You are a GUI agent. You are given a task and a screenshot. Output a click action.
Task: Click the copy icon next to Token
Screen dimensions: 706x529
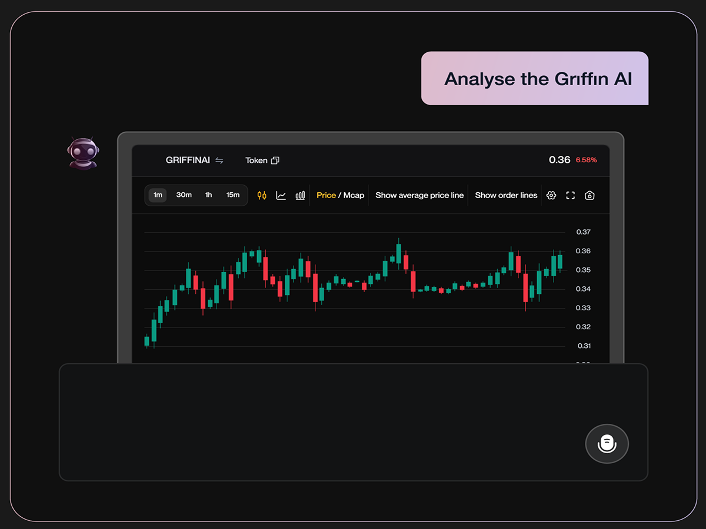point(275,160)
